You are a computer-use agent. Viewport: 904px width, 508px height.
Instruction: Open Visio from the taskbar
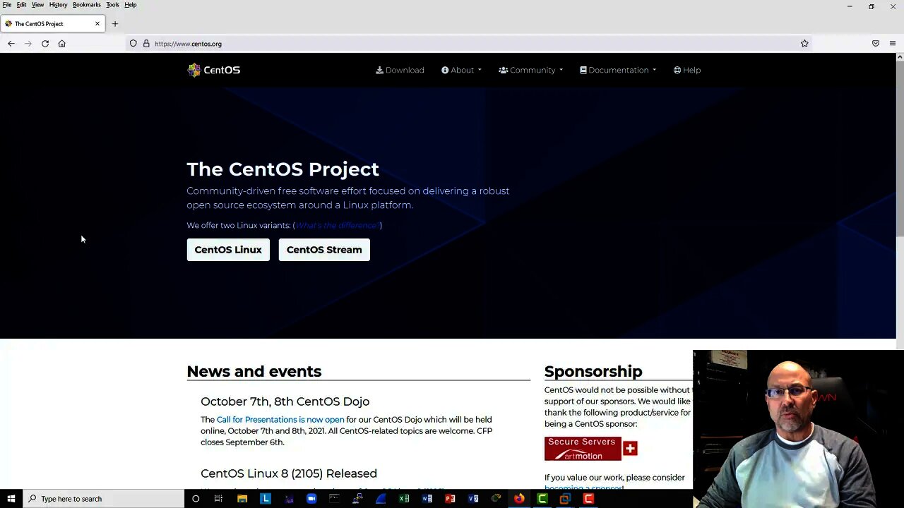coord(473,499)
